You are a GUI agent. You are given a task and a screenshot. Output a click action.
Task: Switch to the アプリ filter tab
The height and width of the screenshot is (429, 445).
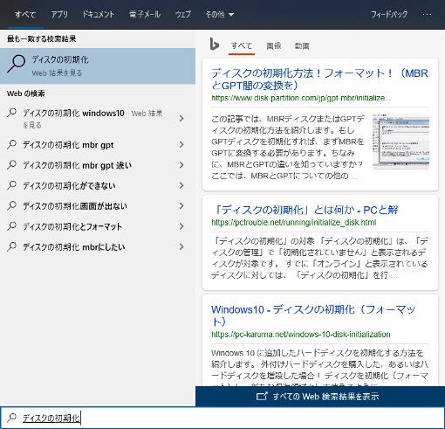click(x=59, y=14)
